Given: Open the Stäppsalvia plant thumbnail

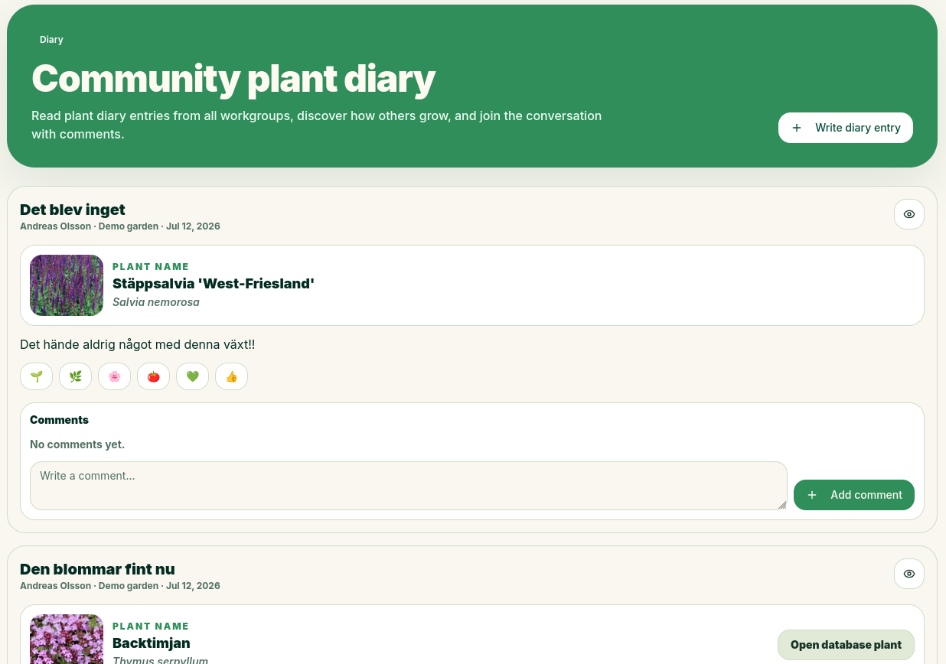Looking at the screenshot, I should point(67,285).
